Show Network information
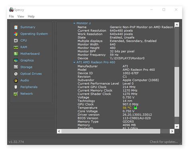The width and height of the screenshot is (189, 152). pos(27,94)
